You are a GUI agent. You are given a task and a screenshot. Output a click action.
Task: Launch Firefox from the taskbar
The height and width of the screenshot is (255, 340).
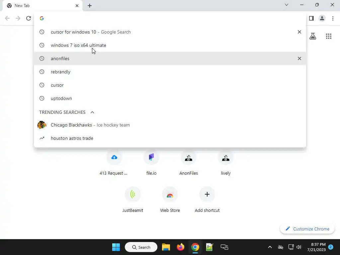pos(180,247)
